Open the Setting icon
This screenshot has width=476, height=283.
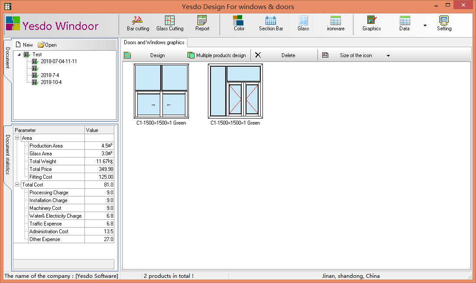tap(444, 24)
